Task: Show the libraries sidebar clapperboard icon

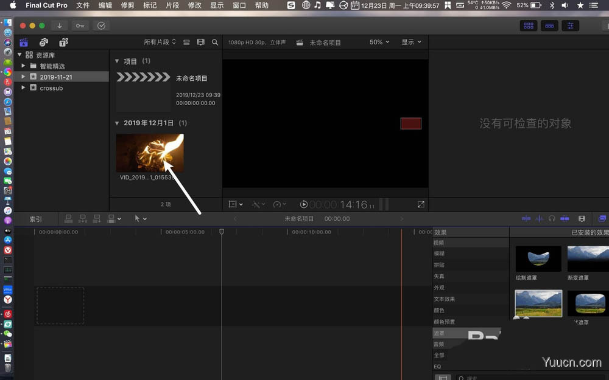Action: [24, 43]
